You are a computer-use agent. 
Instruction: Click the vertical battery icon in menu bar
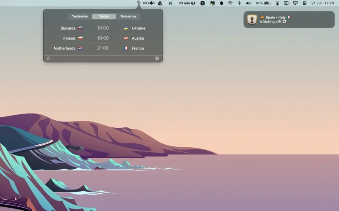point(278,3)
